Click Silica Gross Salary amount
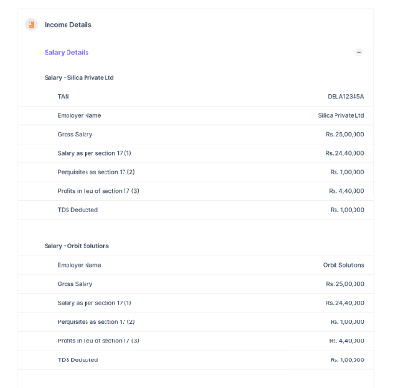Image resolution: width=402 pixels, height=388 pixels. click(345, 134)
